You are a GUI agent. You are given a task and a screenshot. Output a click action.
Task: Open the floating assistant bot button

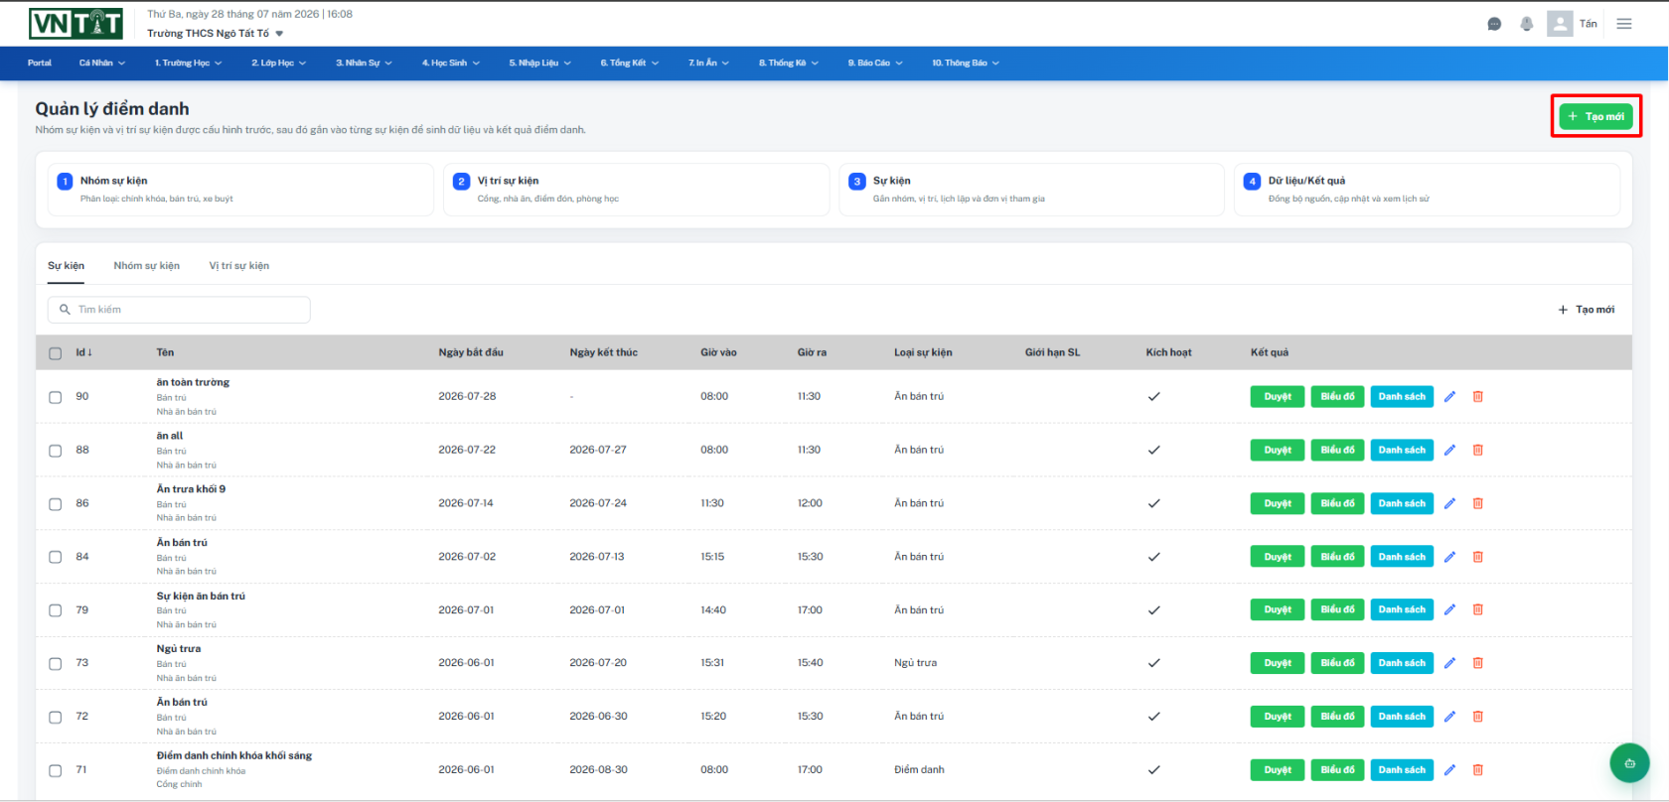point(1629,763)
